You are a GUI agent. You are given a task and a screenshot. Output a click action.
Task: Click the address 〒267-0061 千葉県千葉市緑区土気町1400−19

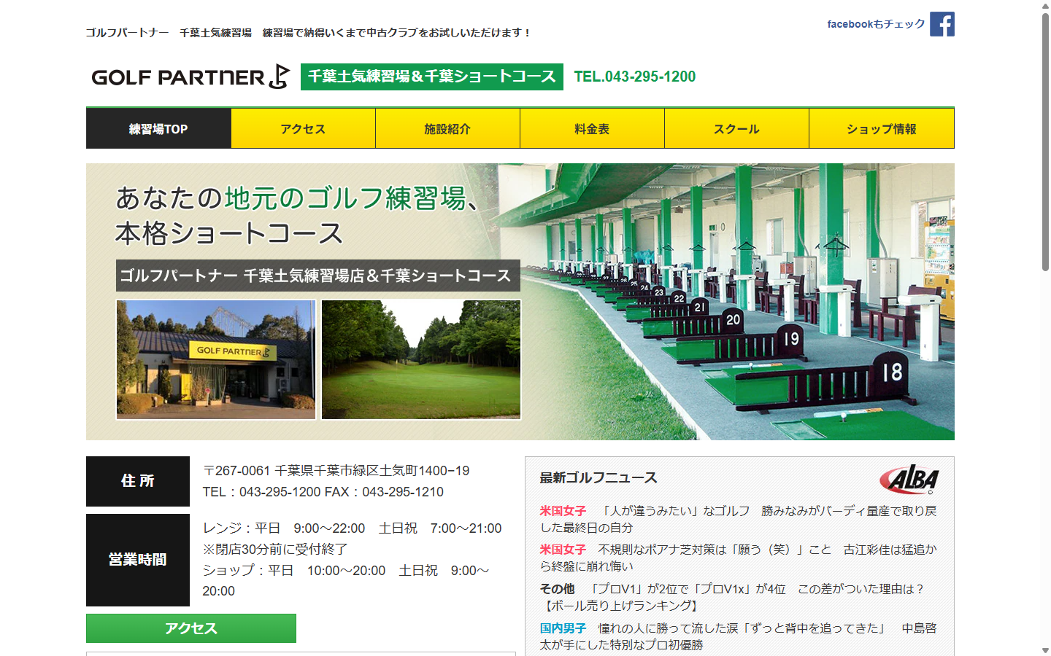tap(336, 471)
